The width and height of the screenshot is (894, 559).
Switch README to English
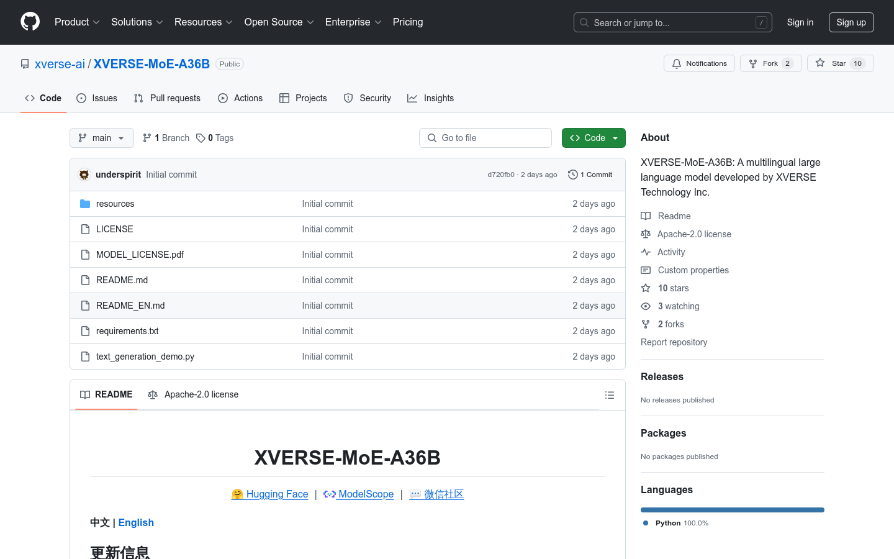click(x=136, y=522)
